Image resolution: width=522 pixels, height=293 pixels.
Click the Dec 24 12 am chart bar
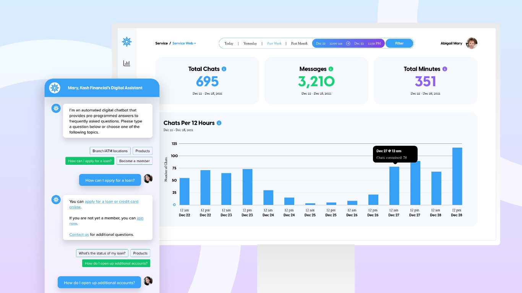pos(268,198)
